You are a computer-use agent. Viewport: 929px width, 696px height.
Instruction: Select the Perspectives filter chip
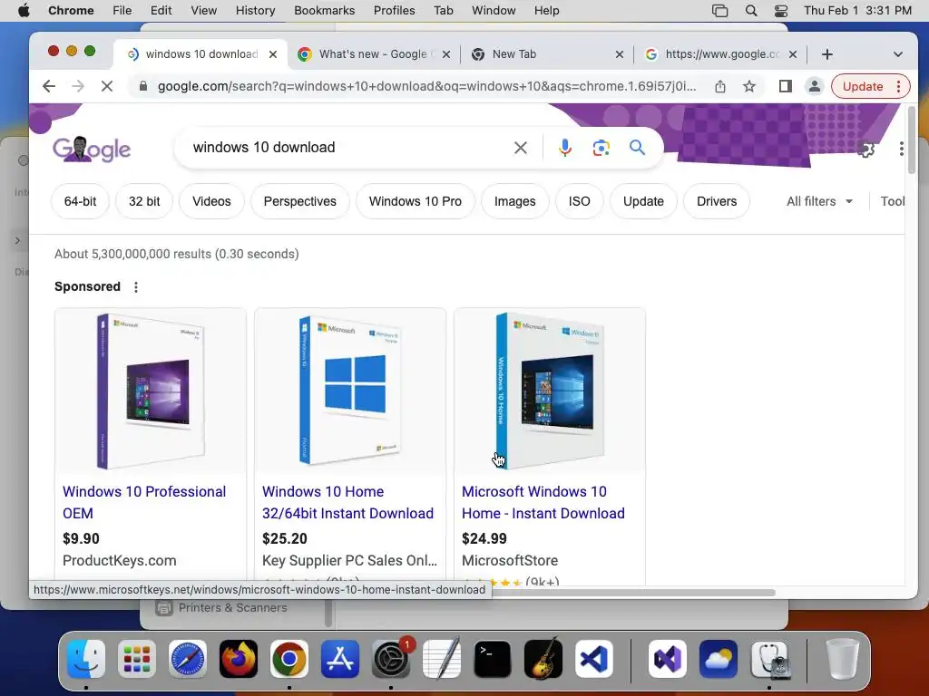pyautogui.click(x=299, y=201)
